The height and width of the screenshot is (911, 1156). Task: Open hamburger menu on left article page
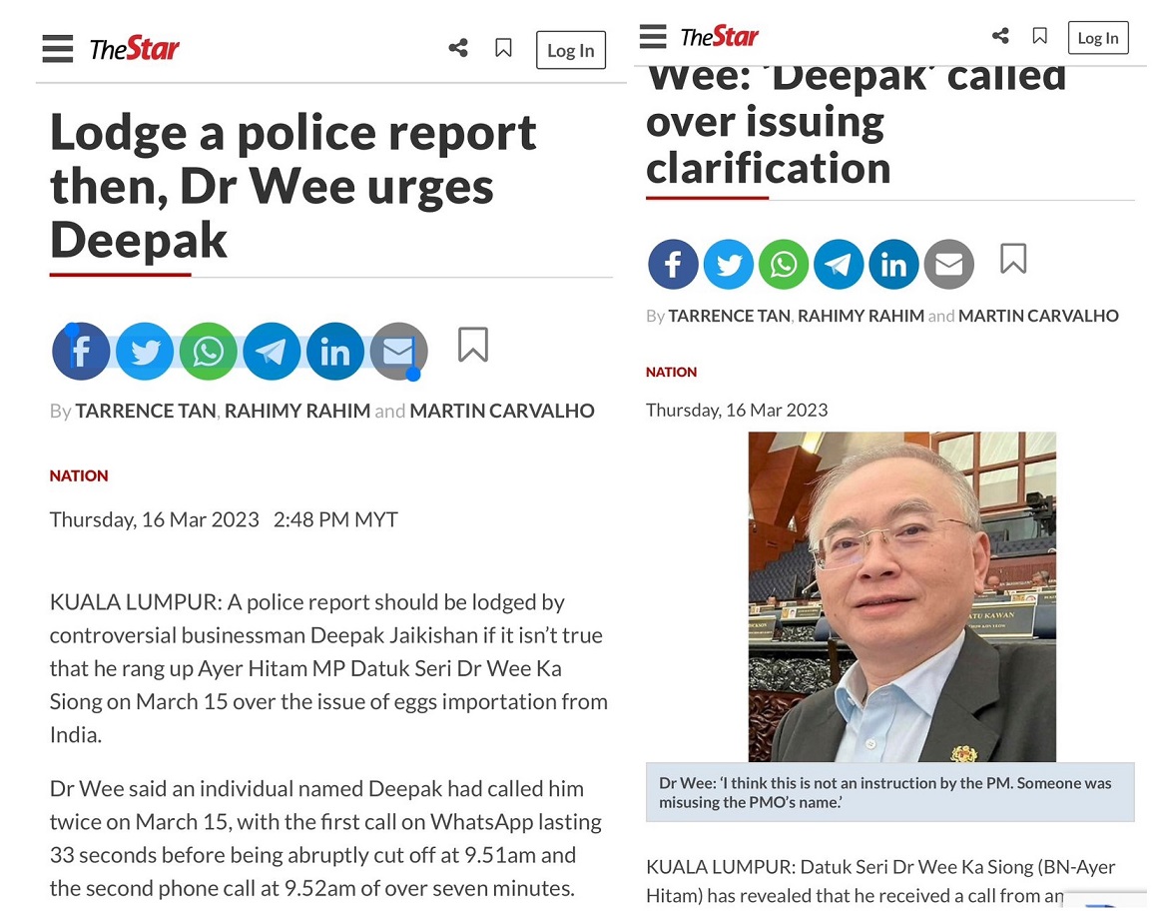pos(58,49)
